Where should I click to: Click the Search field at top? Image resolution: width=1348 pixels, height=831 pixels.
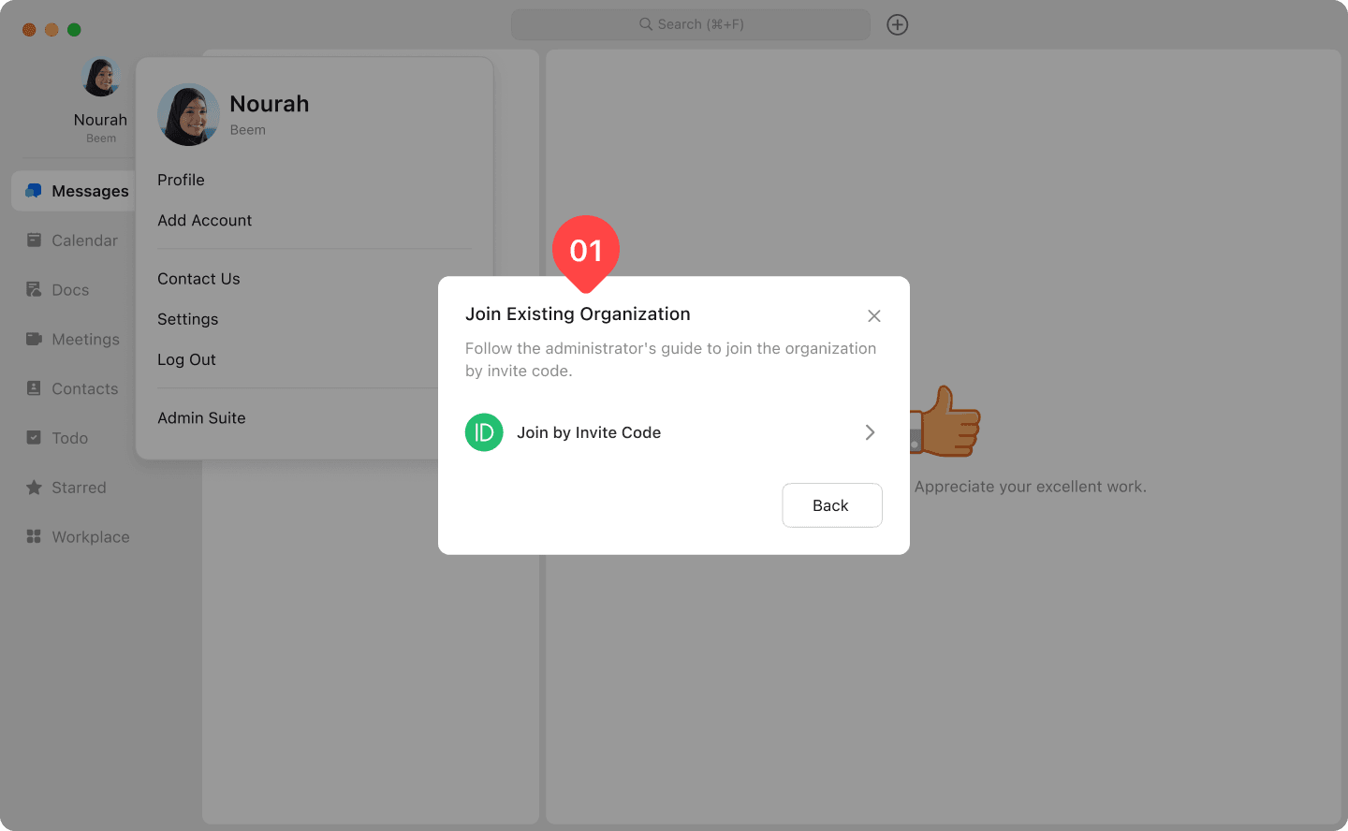tap(691, 24)
